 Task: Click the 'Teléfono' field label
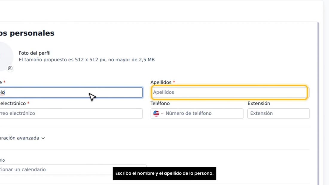tap(160, 103)
